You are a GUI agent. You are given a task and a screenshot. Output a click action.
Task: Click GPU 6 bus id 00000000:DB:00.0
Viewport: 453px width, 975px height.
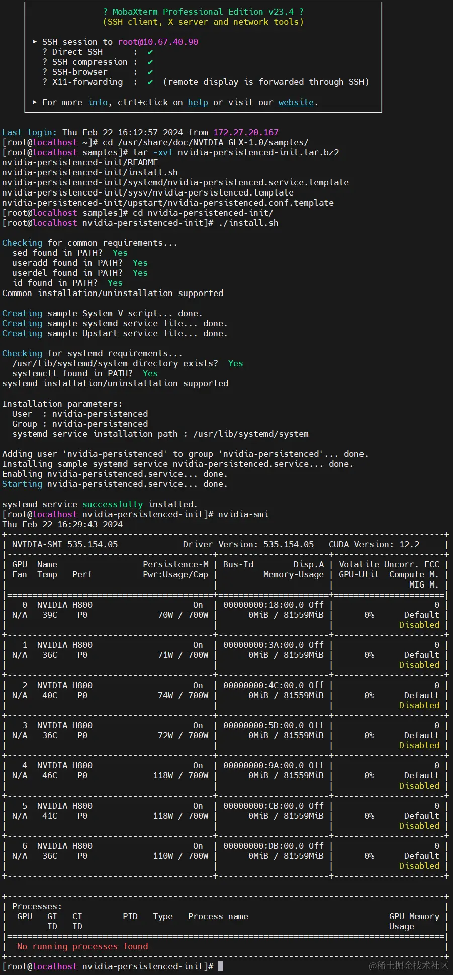coord(263,846)
